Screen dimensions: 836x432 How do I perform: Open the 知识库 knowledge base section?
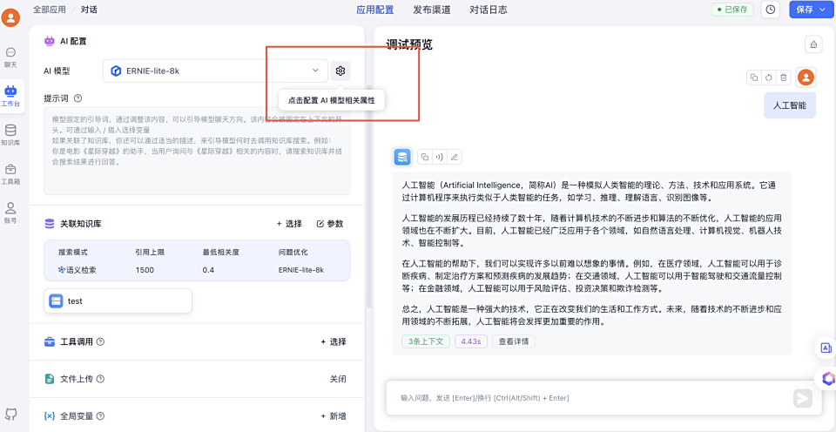10,136
